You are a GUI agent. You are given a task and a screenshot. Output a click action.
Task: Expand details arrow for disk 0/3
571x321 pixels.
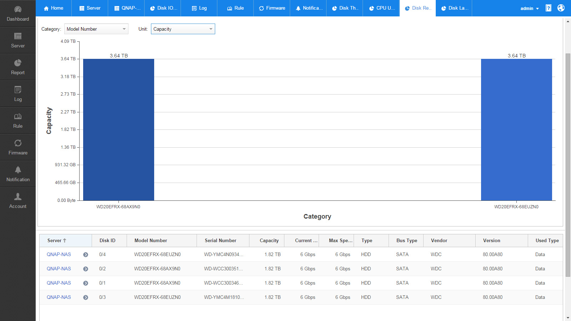tap(86, 297)
